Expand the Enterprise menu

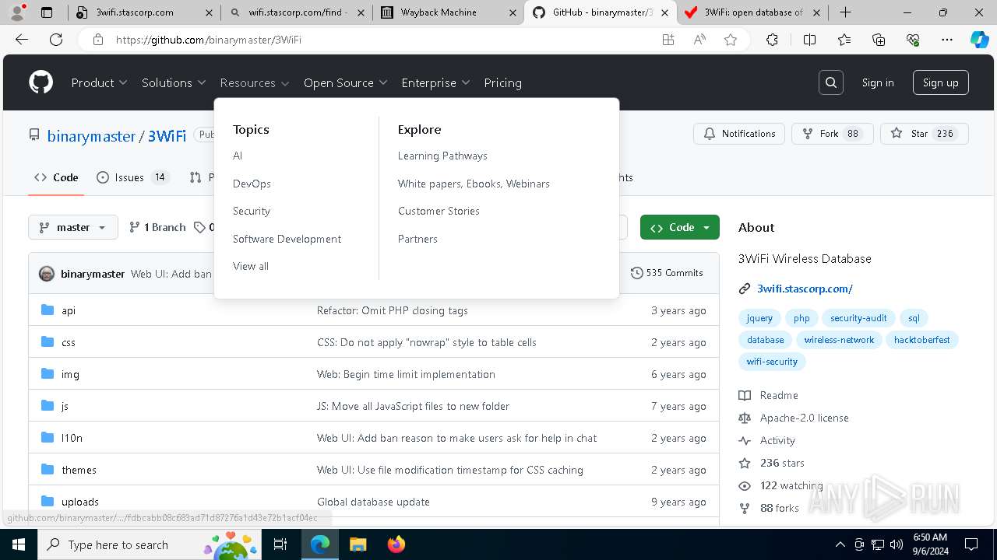pyautogui.click(x=435, y=82)
